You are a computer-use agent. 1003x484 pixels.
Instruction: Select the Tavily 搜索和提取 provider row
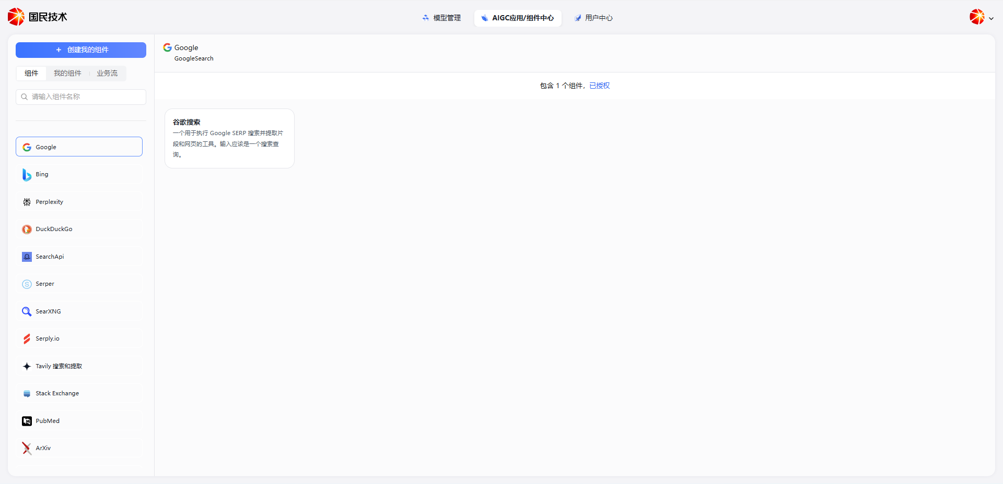[79, 366]
